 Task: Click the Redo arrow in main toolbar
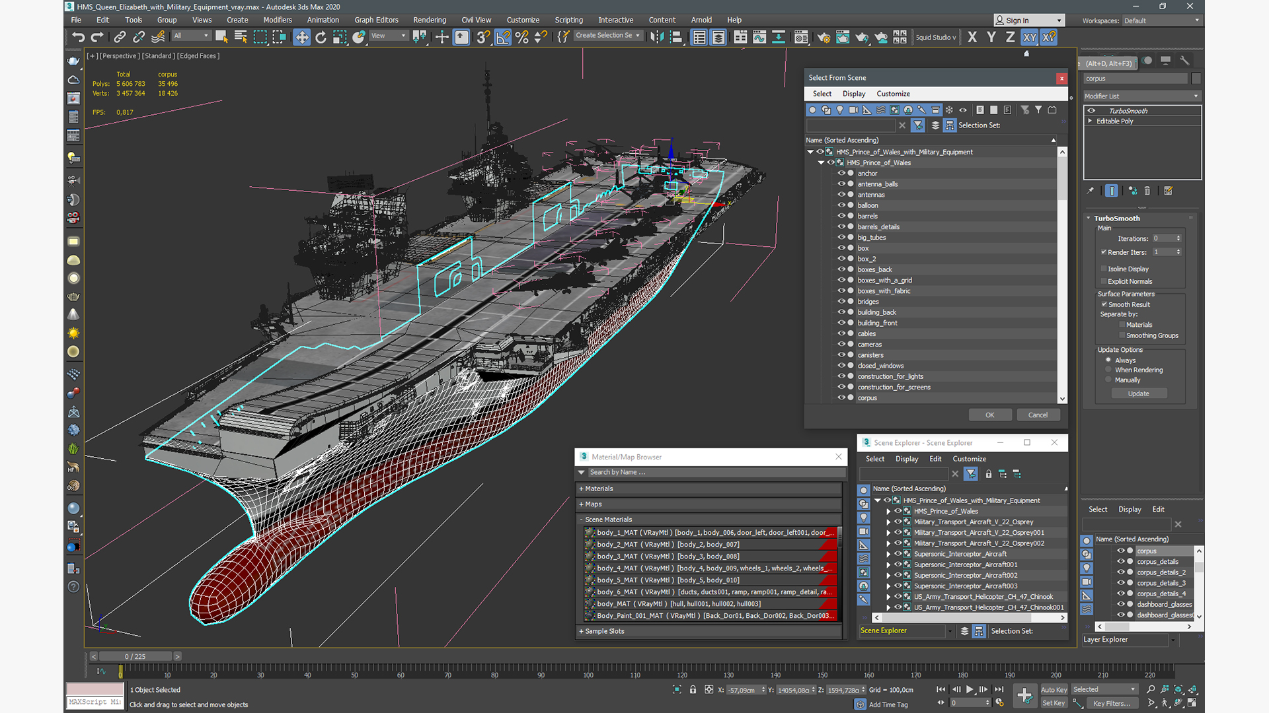(97, 37)
